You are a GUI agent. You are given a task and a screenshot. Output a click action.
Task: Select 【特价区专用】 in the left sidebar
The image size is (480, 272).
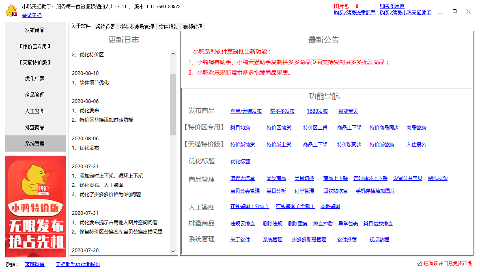pos(35,46)
